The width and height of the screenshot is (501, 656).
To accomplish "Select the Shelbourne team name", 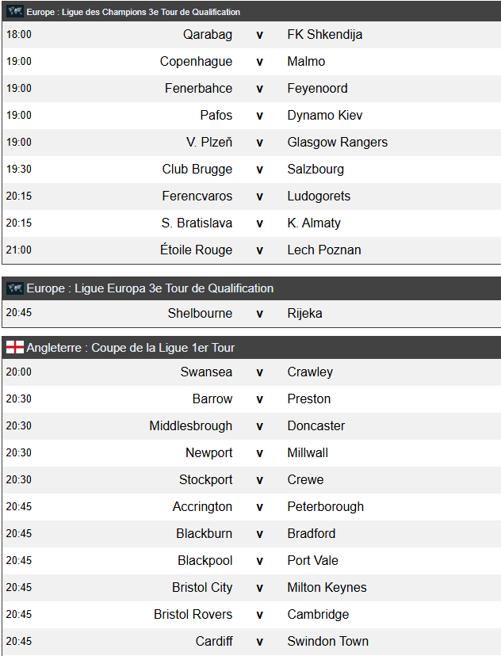I will pos(200,314).
